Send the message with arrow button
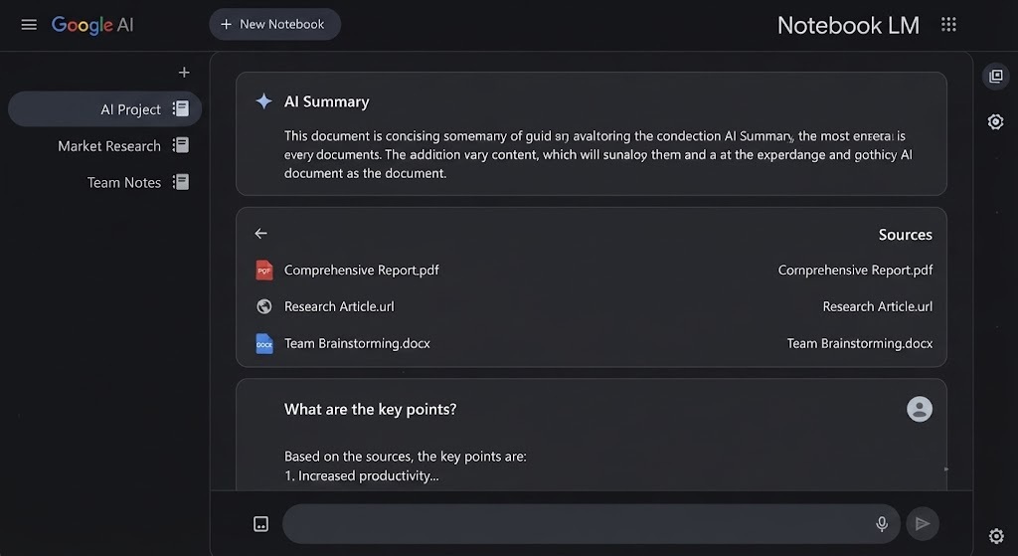 pyautogui.click(x=922, y=523)
